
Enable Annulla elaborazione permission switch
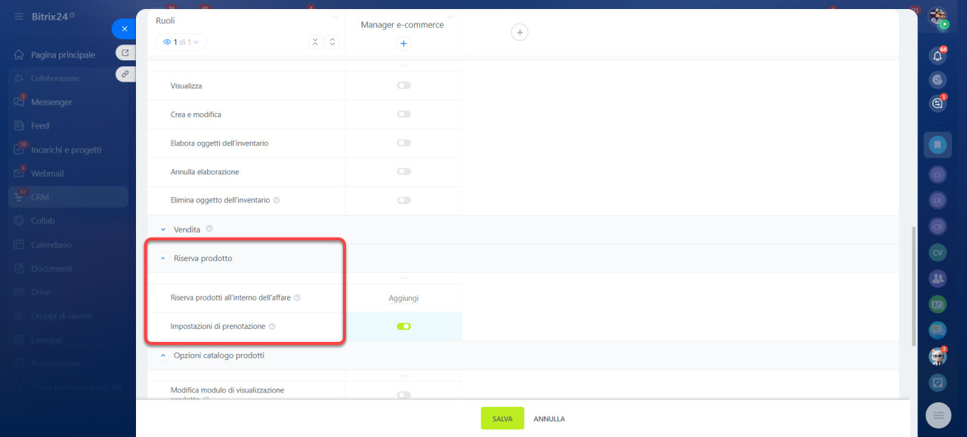(403, 172)
